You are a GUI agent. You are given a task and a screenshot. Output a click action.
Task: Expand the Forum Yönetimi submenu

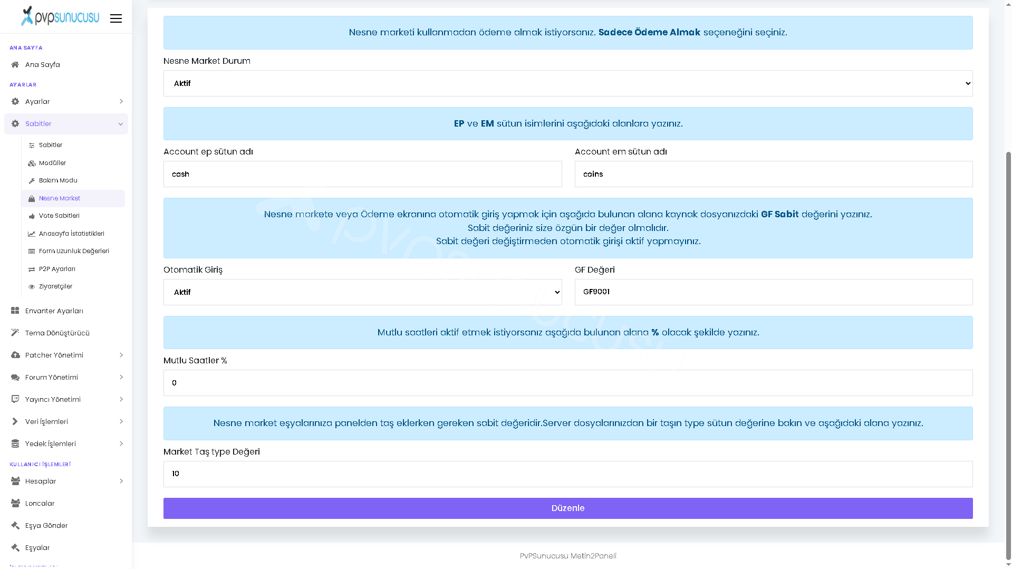click(66, 378)
